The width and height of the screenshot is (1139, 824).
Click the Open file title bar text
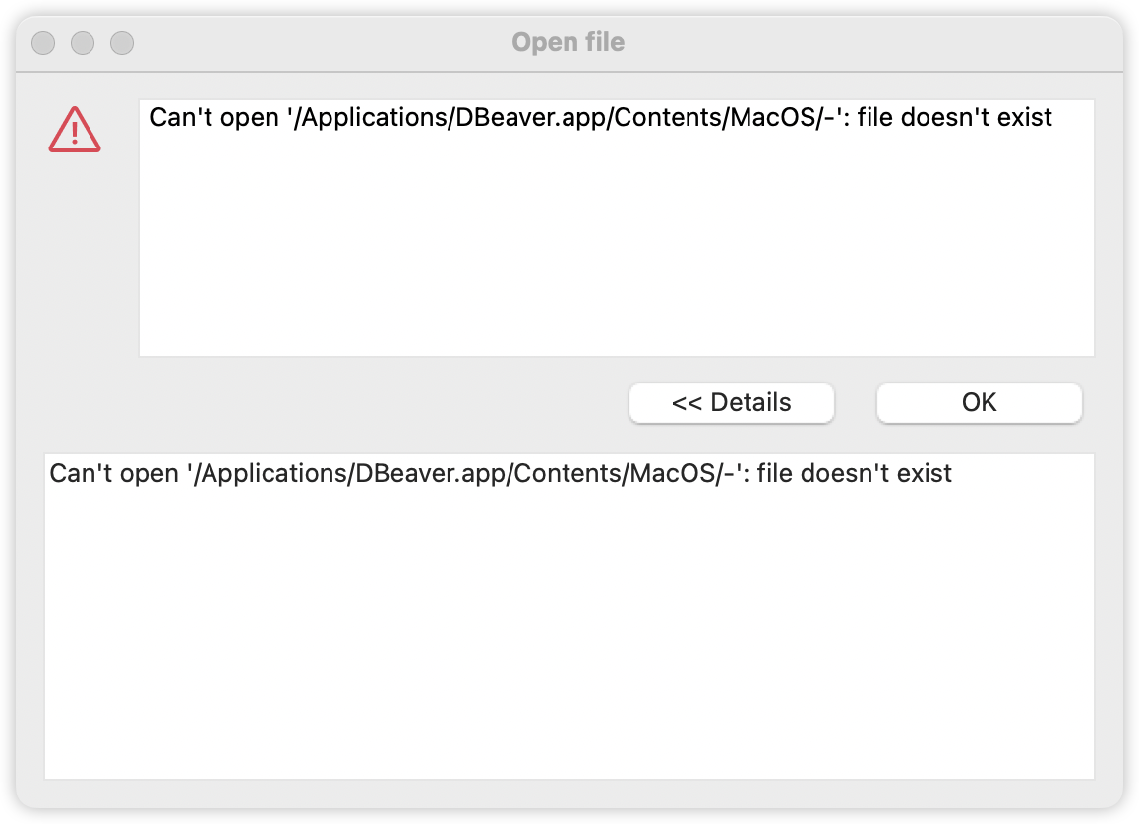tap(568, 42)
